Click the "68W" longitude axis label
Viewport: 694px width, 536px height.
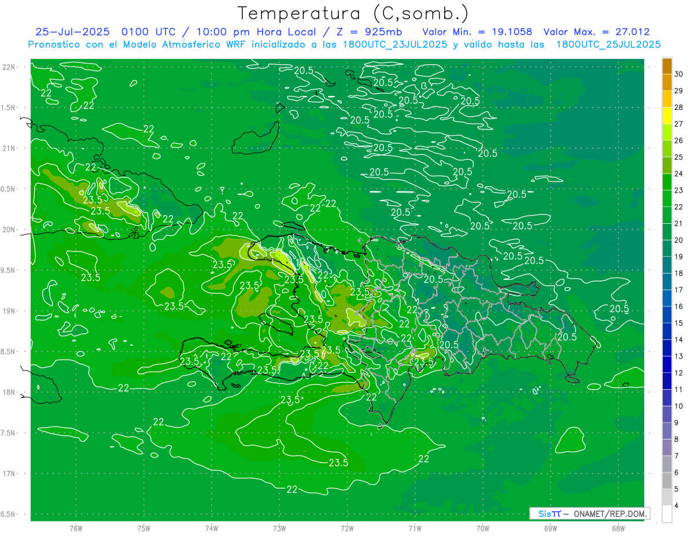pyautogui.click(x=618, y=528)
